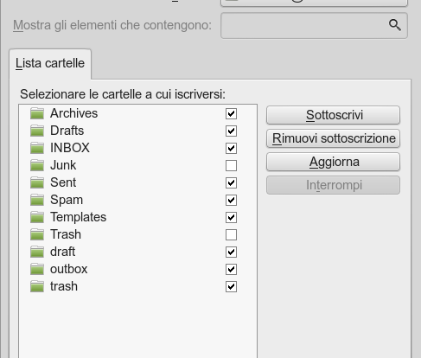The height and width of the screenshot is (358, 421).
Task: Focus the Mostra gli elementi search field
Action: coord(314,25)
